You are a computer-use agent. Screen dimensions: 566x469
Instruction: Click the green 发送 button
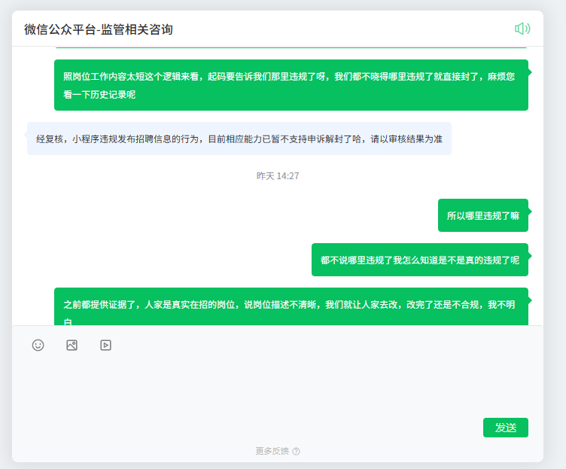tap(505, 428)
